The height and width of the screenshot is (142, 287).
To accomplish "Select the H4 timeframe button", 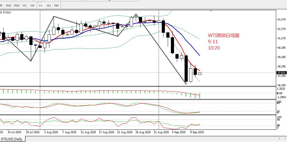I will (x=33, y=5).
